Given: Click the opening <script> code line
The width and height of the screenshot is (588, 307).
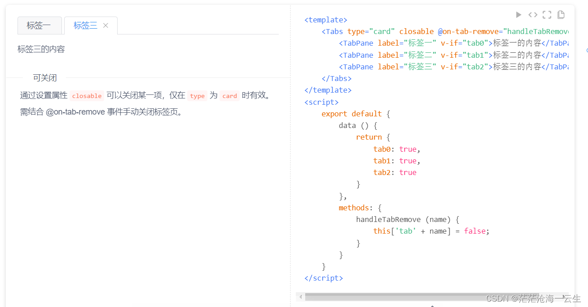Looking at the screenshot, I should 321,102.
